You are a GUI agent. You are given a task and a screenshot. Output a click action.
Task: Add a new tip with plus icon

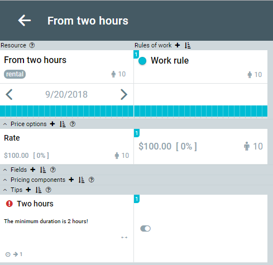28,190
